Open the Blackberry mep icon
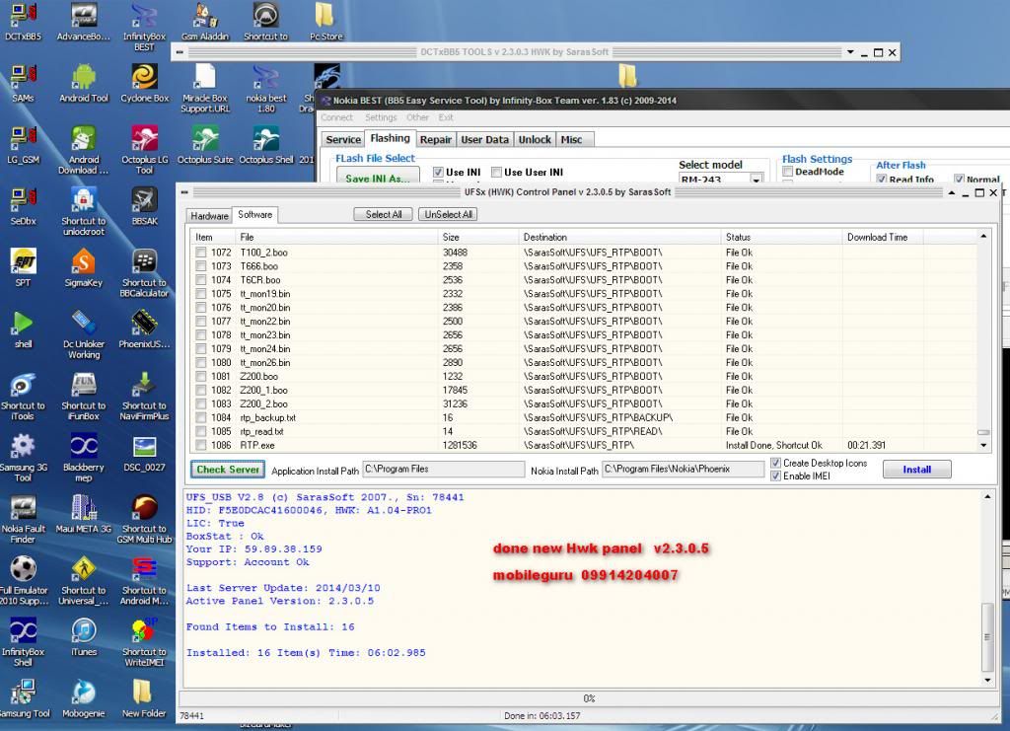 84,458
